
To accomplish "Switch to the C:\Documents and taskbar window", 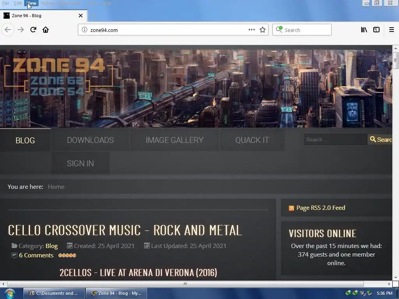I will pos(54,293).
